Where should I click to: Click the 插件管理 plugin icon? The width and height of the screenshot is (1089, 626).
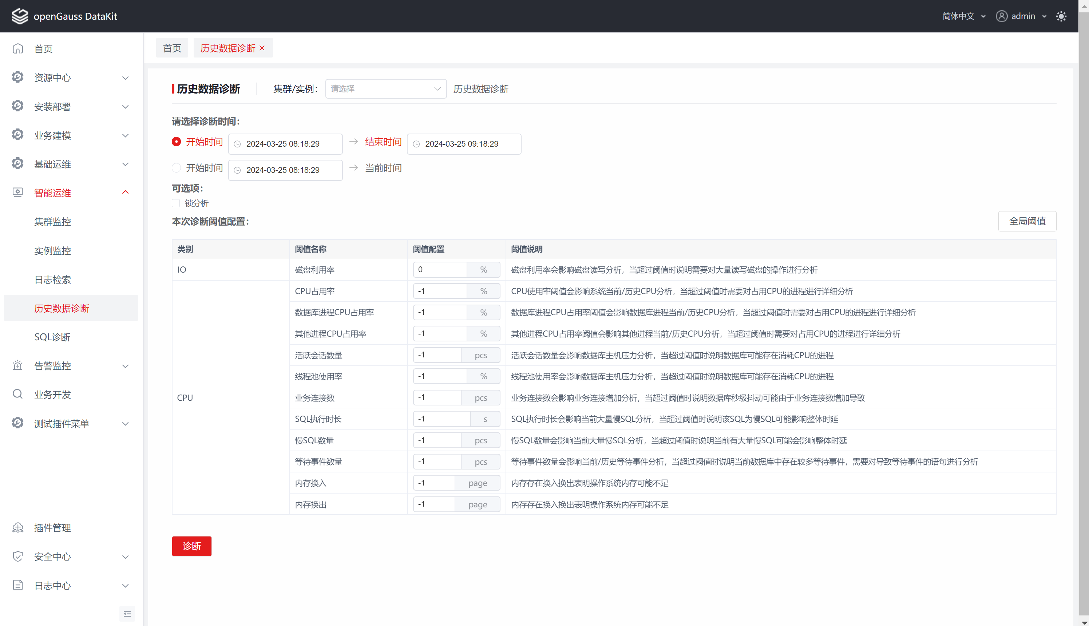point(17,527)
